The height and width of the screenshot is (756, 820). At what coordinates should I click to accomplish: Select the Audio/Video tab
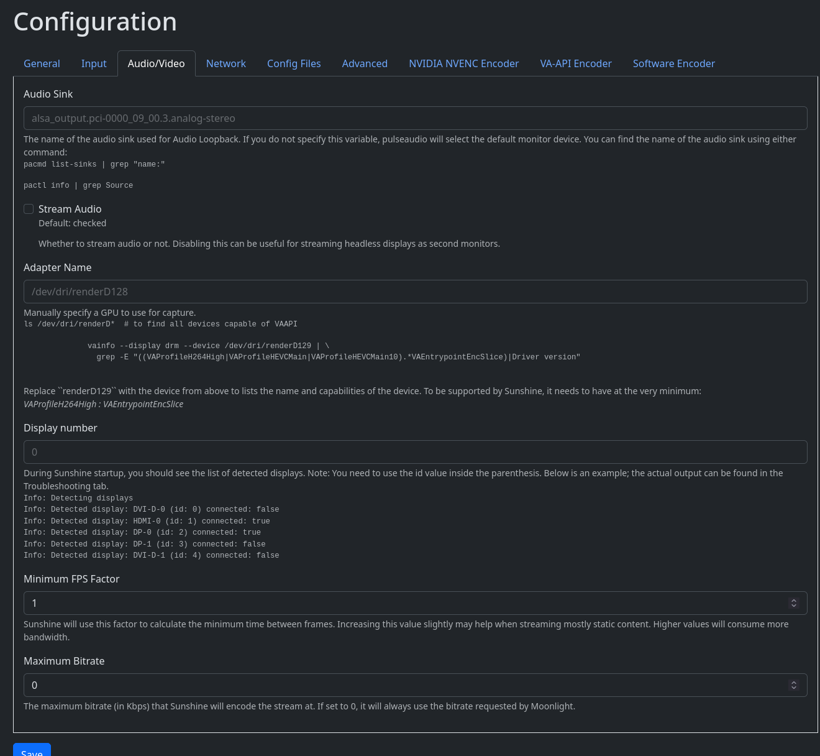click(x=156, y=63)
